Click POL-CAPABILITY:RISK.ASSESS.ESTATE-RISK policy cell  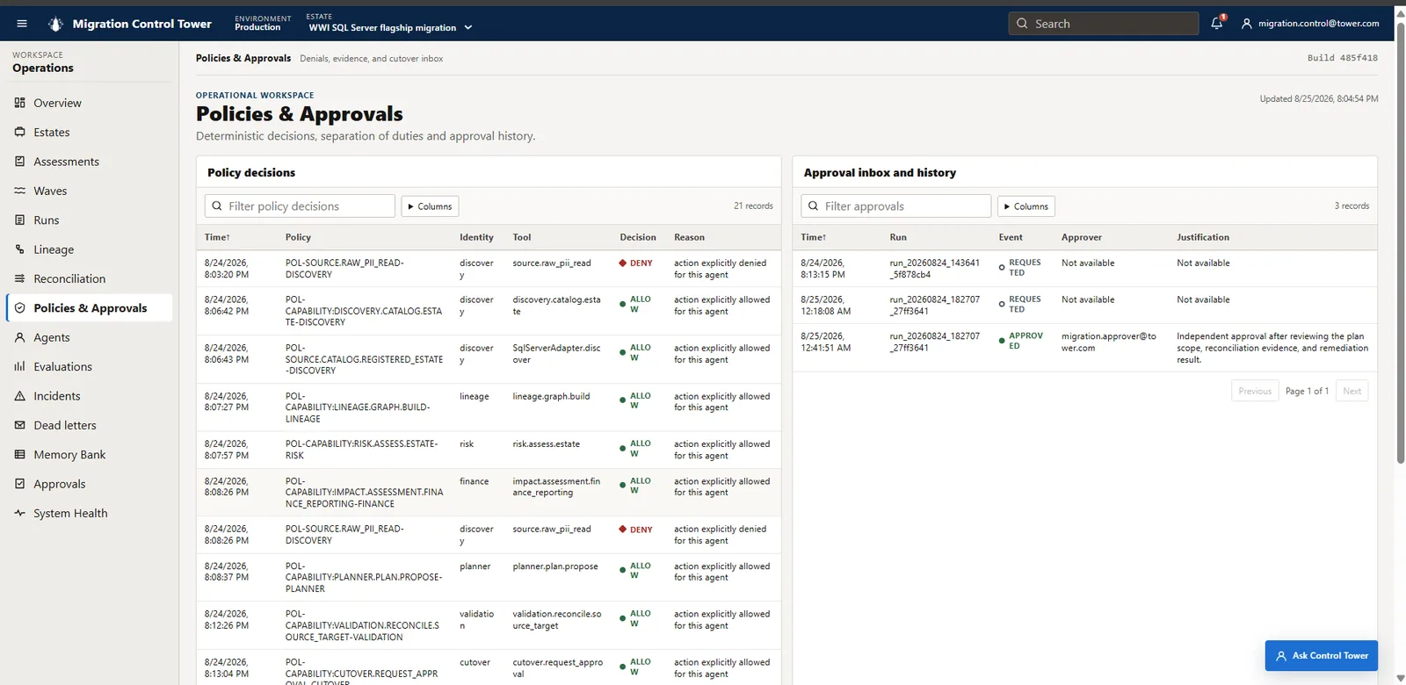[361, 450]
